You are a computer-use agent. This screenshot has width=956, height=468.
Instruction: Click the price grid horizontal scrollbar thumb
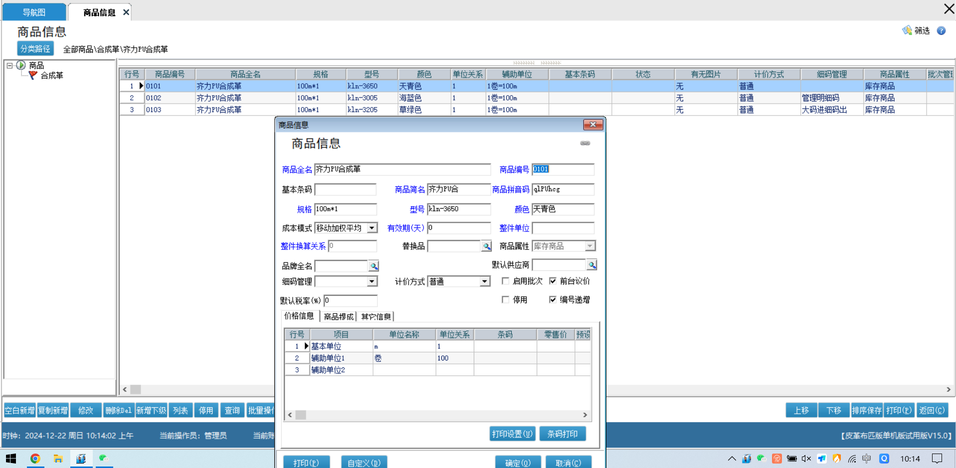coord(301,415)
